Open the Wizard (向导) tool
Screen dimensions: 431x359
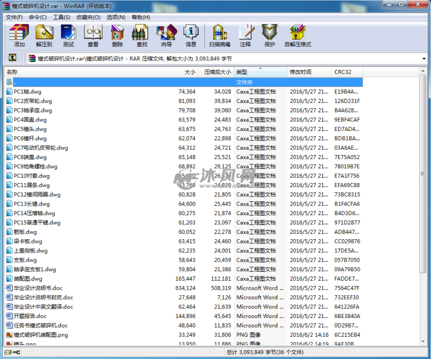(x=166, y=35)
